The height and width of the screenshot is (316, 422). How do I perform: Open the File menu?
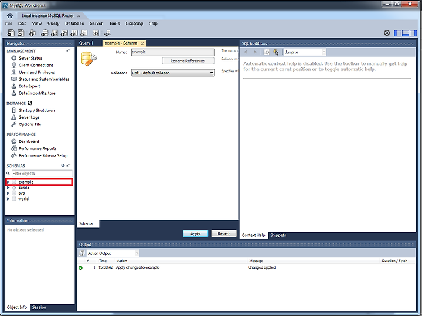click(x=9, y=23)
